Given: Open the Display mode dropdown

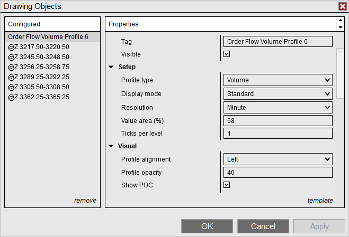Looking at the screenshot, I should coord(278,94).
